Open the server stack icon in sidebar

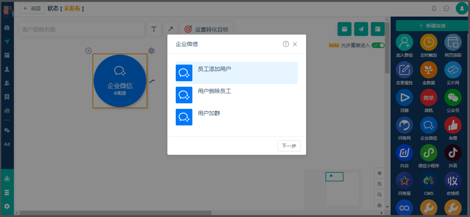7,192
